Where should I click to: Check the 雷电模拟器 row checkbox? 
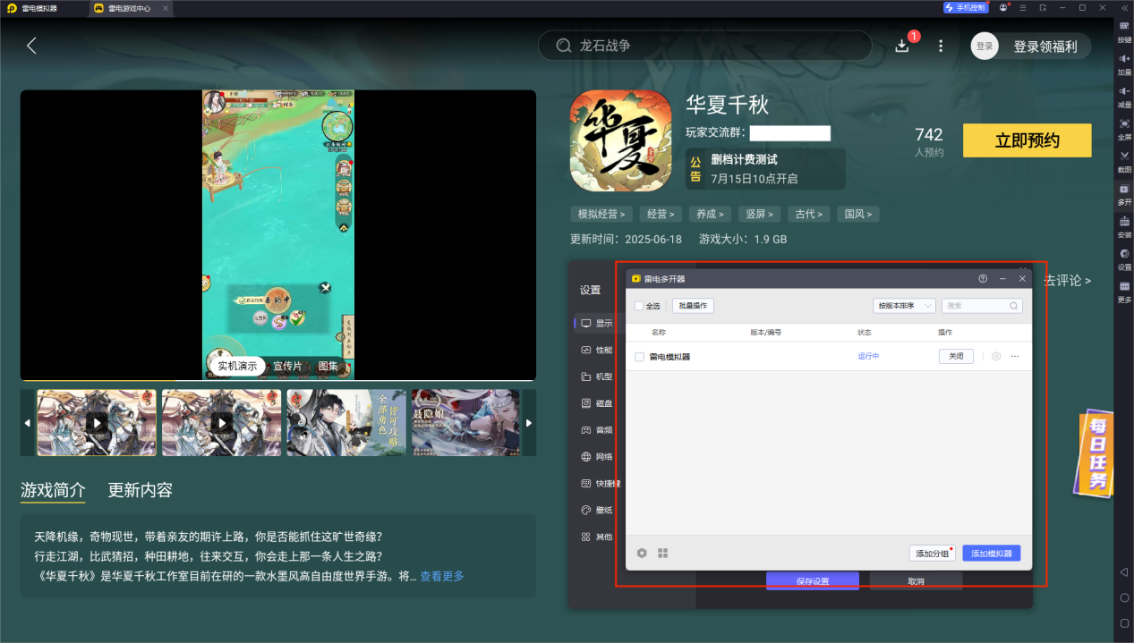(639, 356)
